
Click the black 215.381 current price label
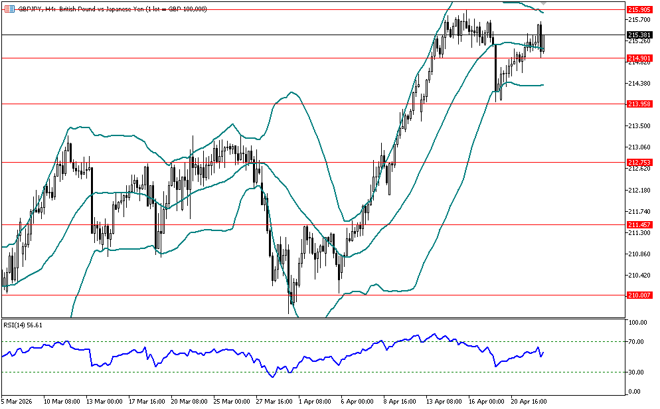[x=638, y=35]
